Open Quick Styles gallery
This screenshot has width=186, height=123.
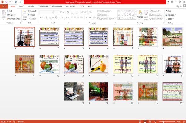(x=146, y=15)
